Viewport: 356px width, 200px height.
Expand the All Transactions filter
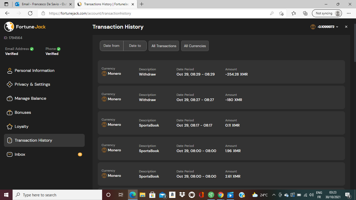pyautogui.click(x=164, y=46)
